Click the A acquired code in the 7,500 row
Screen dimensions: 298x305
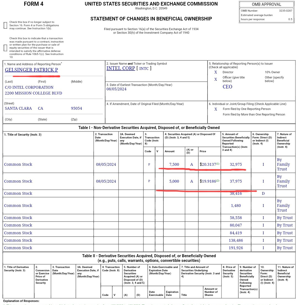tap(191, 164)
